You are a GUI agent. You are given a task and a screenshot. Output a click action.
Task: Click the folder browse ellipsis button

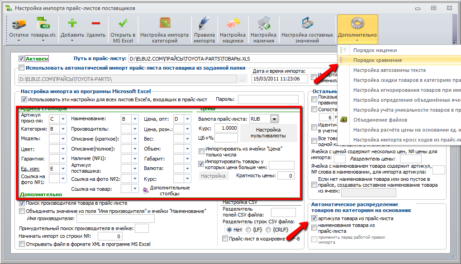[x=242, y=79]
